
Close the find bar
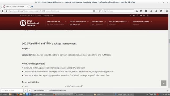click(168, 90)
